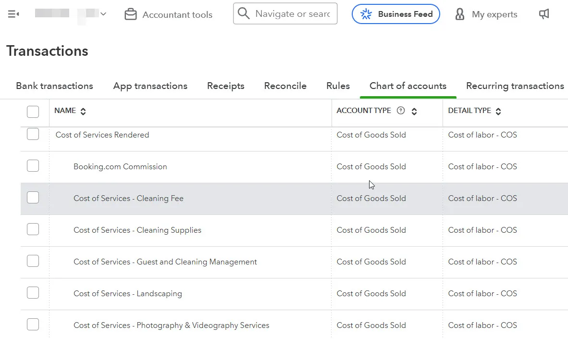Check the Cost of Services - Cleaning Fee box
The image size is (568, 339).
click(33, 198)
